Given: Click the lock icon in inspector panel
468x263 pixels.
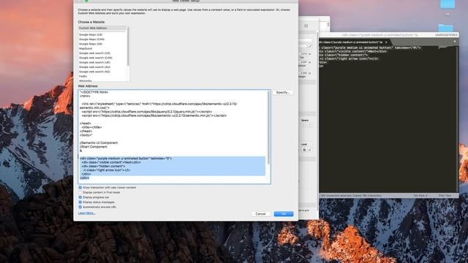Looking at the screenshot, I should [x=304, y=150].
